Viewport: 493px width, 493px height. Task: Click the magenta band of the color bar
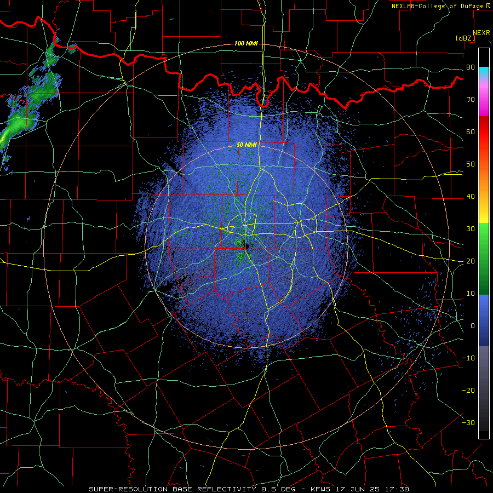(484, 98)
